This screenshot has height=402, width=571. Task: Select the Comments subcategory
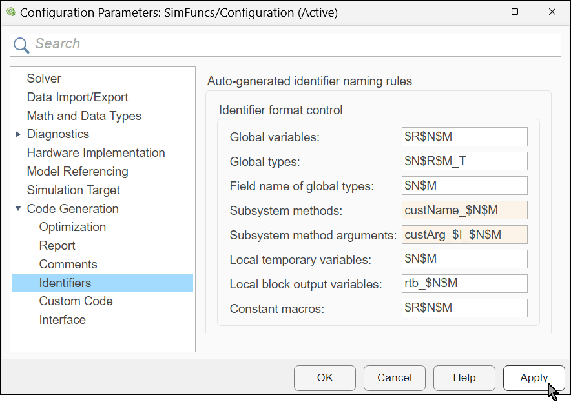(x=68, y=264)
